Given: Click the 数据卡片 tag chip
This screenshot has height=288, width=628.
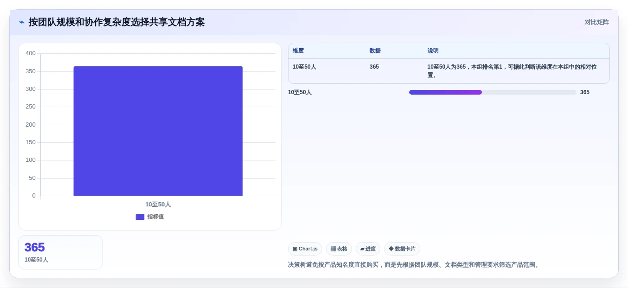Looking at the screenshot, I should point(402,249).
